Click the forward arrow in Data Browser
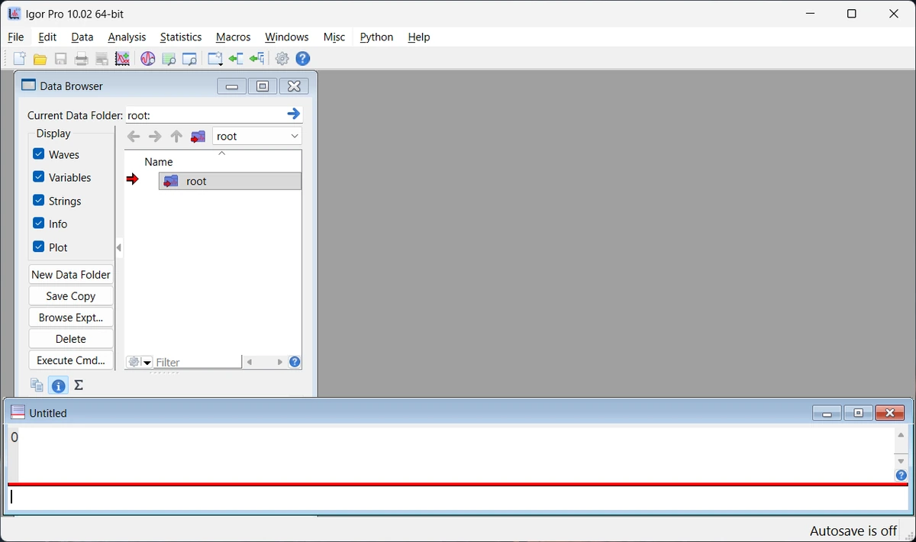 tap(155, 137)
